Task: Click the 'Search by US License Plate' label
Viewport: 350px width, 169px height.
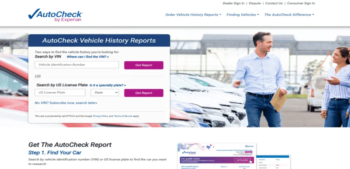Action: (x=62, y=85)
